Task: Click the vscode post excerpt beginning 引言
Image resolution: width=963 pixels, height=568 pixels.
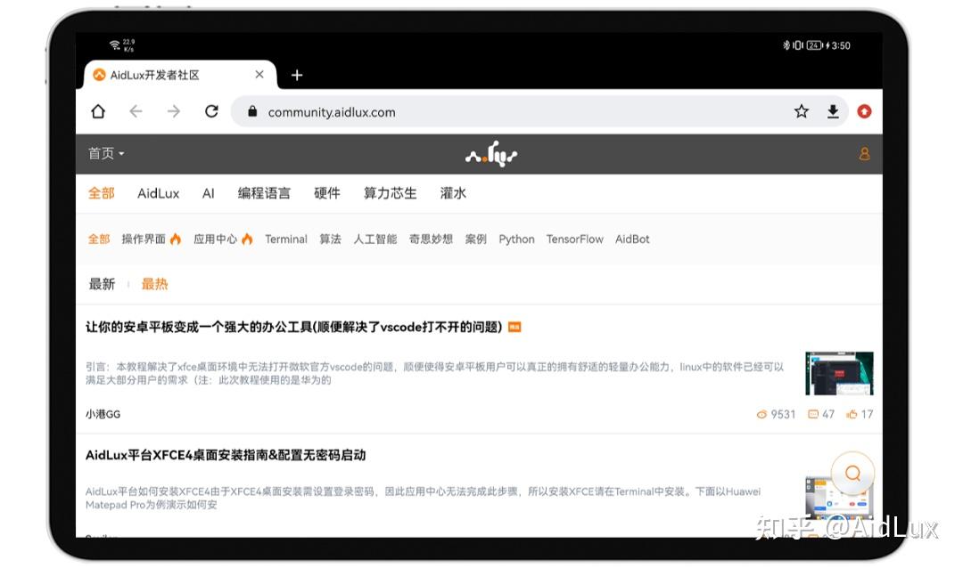Action: [x=435, y=374]
